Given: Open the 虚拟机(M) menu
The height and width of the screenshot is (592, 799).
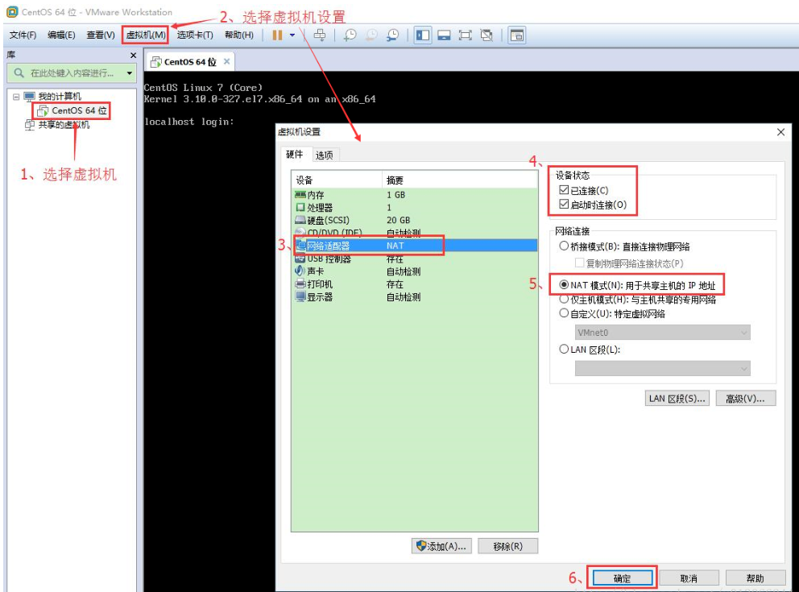Looking at the screenshot, I should [x=146, y=35].
